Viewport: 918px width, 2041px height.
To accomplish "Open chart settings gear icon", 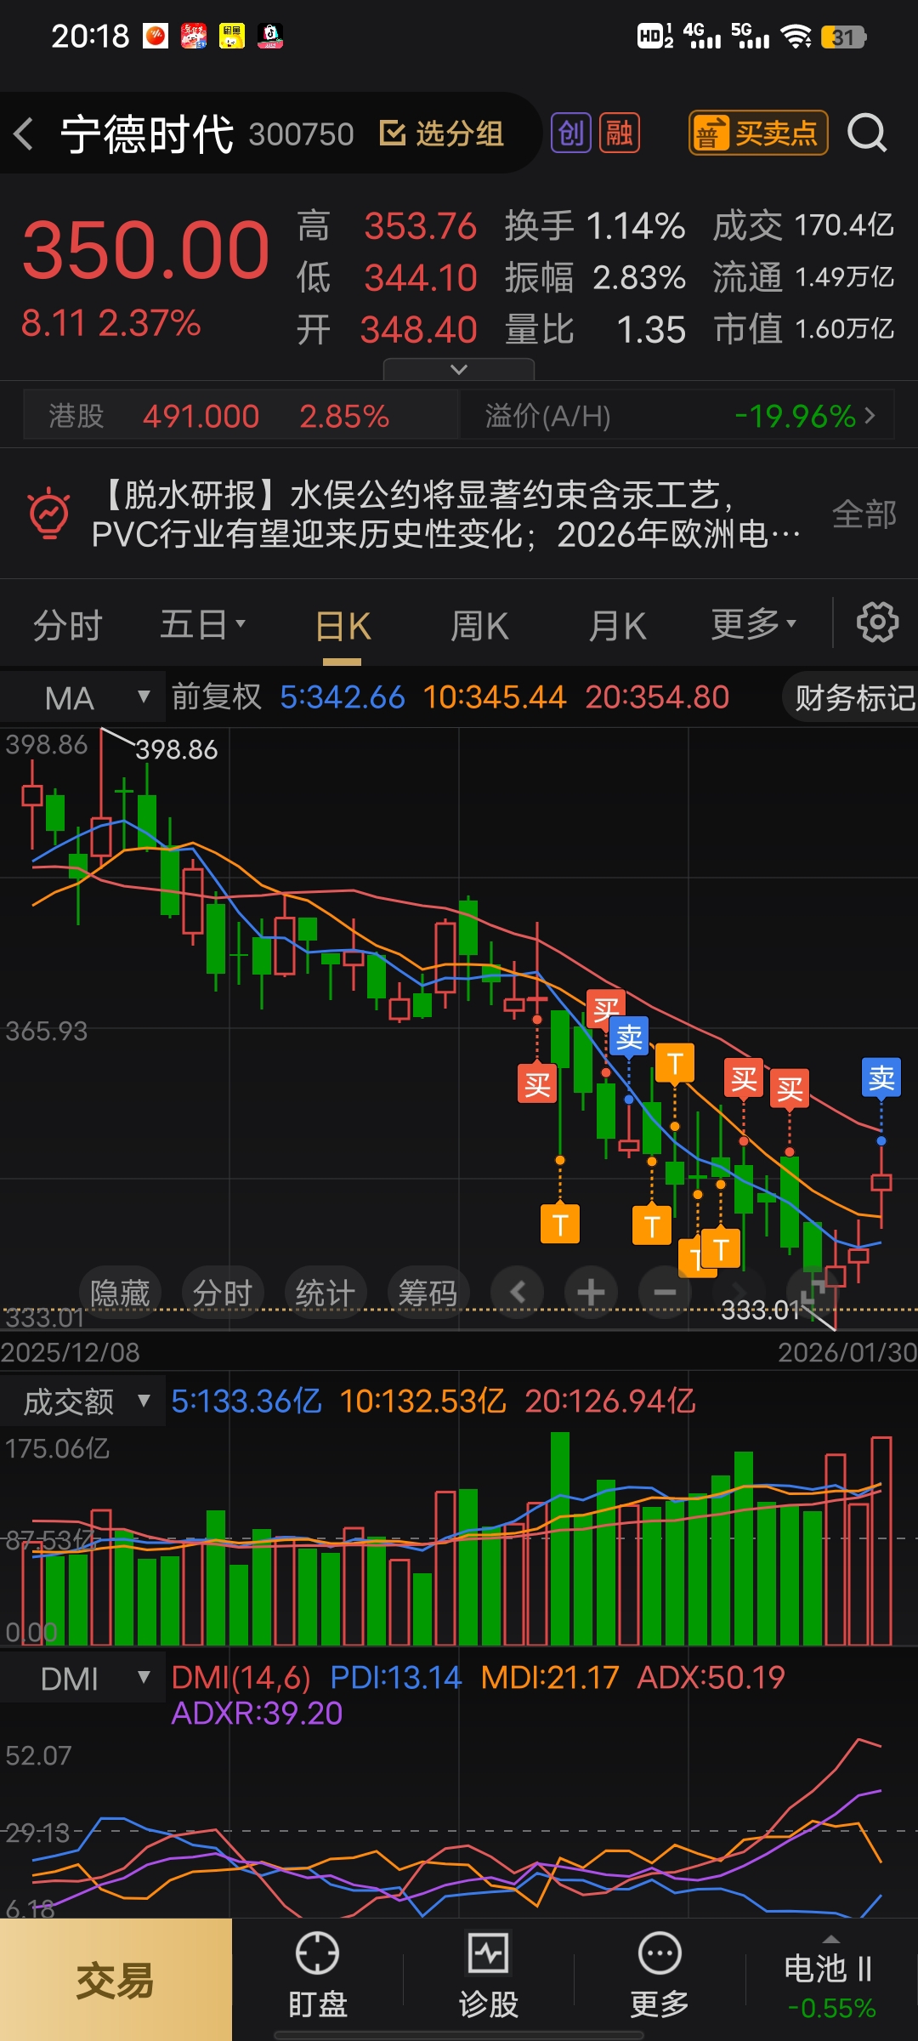I will (877, 623).
